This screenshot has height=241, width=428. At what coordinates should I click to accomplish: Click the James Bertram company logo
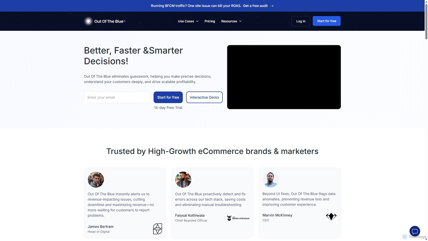(x=157, y=229)
